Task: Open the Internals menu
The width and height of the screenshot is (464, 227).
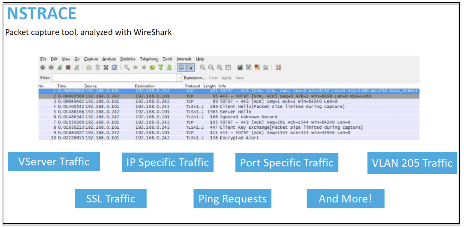Action: point(184,59)
